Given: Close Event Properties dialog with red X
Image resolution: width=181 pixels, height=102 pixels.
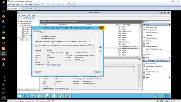Looking at the screenshot, I should point(101,27).
